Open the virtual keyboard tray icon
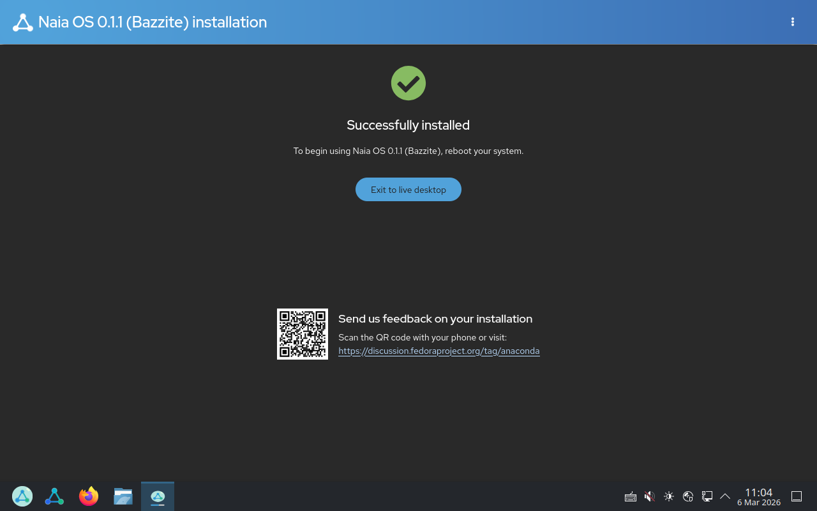Viewport: 817px width, 511px height. click(631, 496)
